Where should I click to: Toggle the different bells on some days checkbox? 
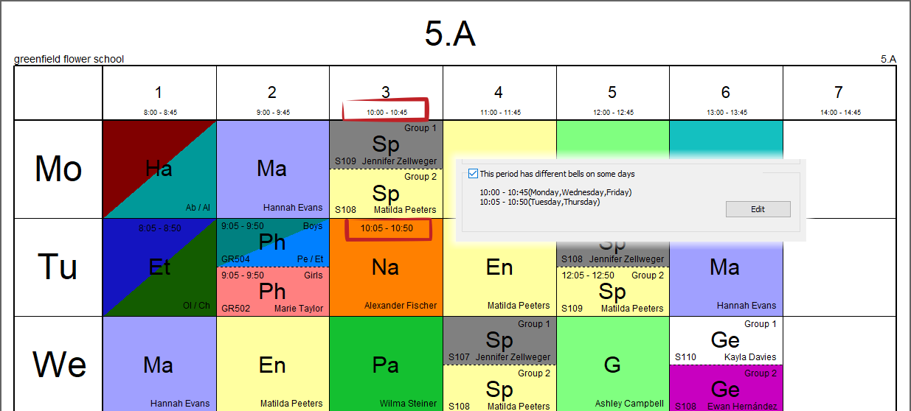pos(473,175)
